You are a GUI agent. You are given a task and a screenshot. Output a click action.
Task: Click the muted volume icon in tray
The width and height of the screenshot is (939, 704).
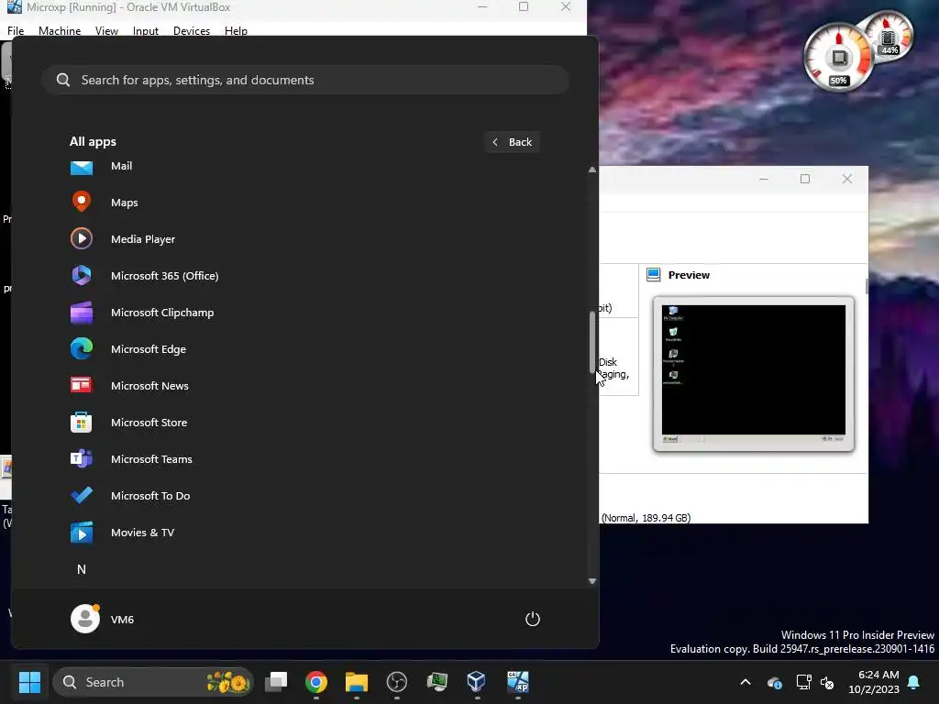[x=828, y=682]
